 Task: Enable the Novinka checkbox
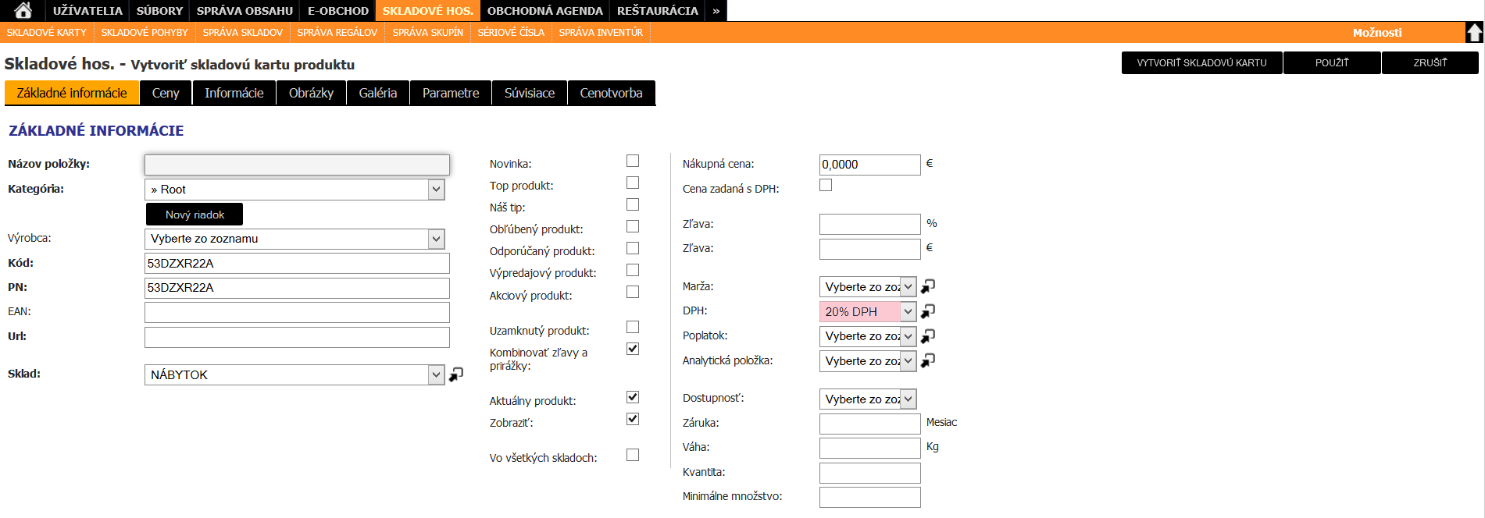click(x=633, y=161)
